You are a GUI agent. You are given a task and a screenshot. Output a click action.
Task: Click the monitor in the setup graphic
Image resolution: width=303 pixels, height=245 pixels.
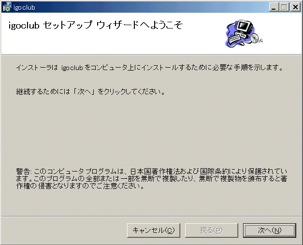(x=245, y=27)
